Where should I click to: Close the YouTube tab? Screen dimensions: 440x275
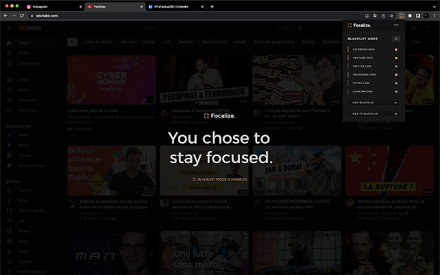(x=141, y=6)
